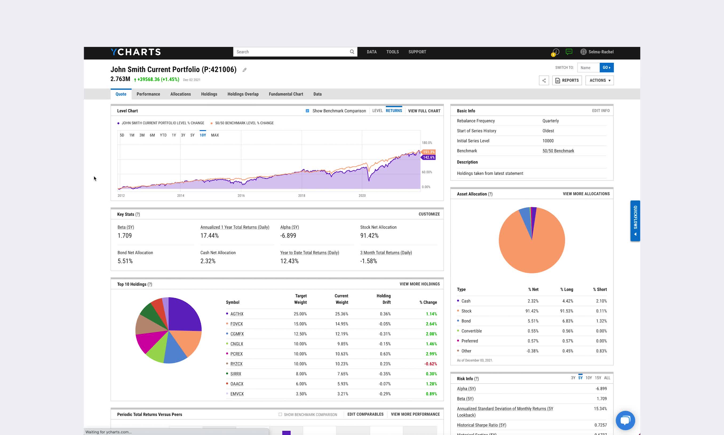Image resolution: width=724 pixels, height=435 pixels.
Task: Click the YCharts logo
Action: pos(136,52)
